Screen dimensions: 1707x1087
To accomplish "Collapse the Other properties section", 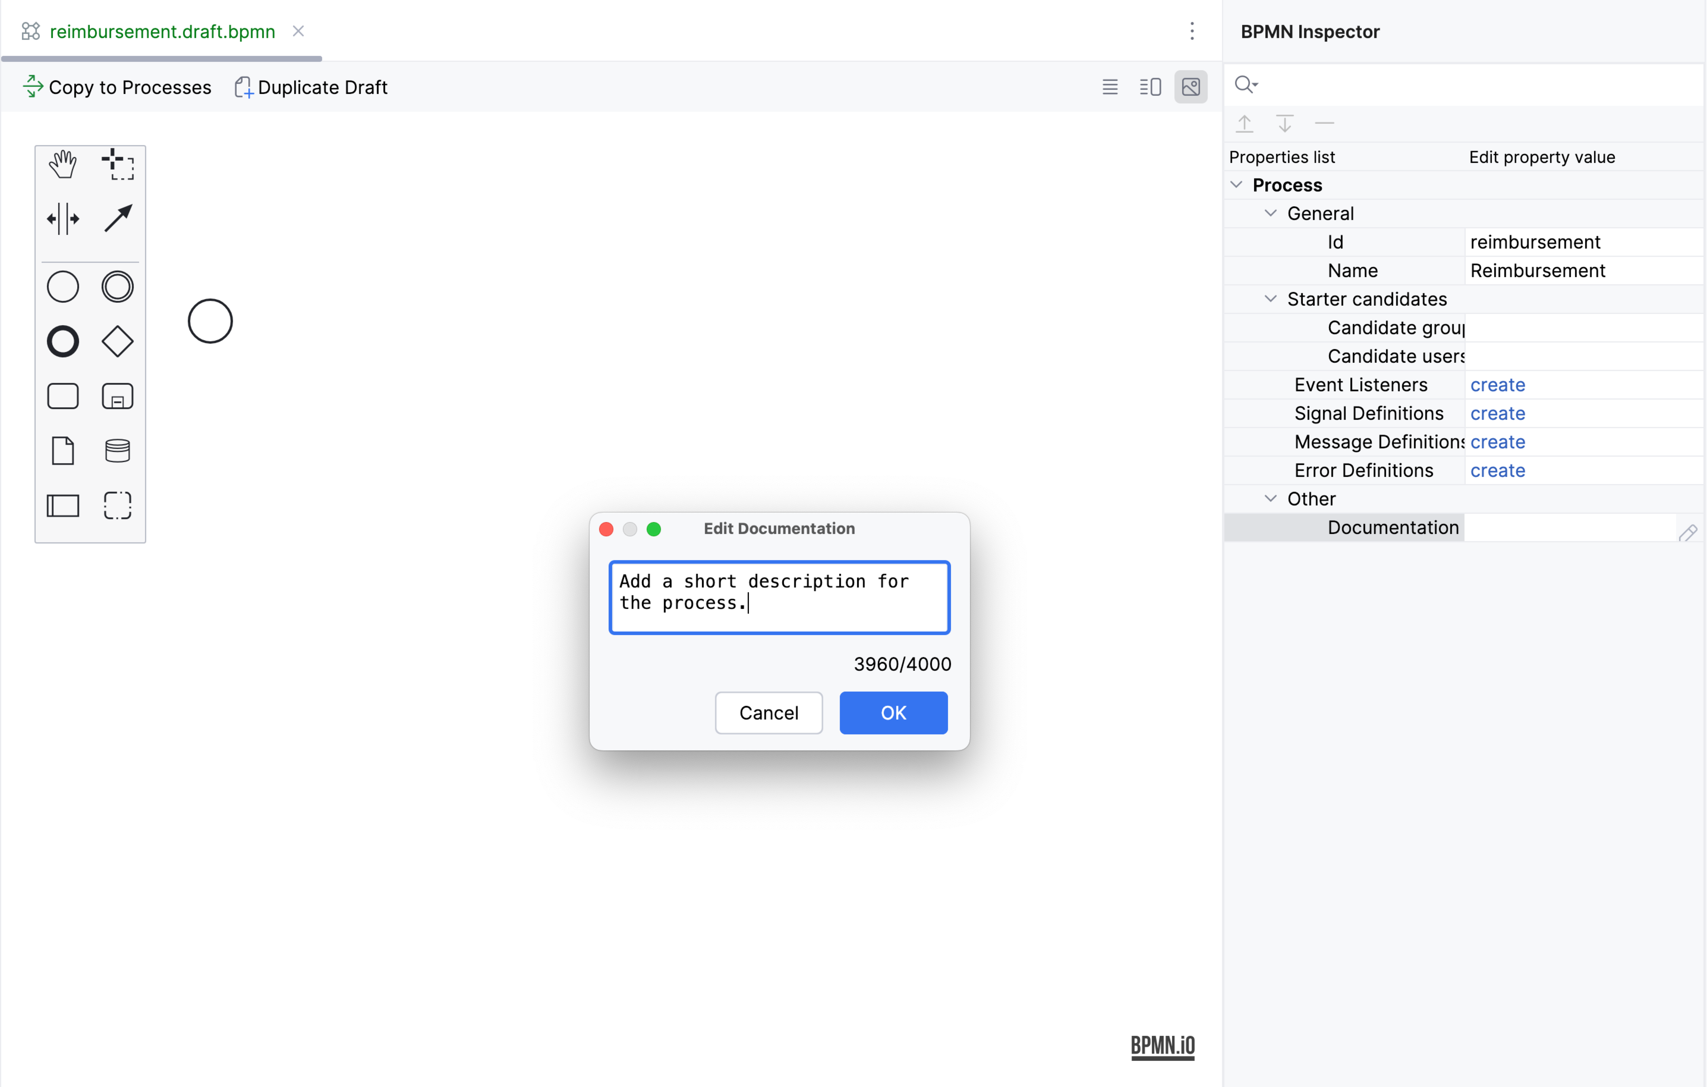I will click(x=1270, y=499).
